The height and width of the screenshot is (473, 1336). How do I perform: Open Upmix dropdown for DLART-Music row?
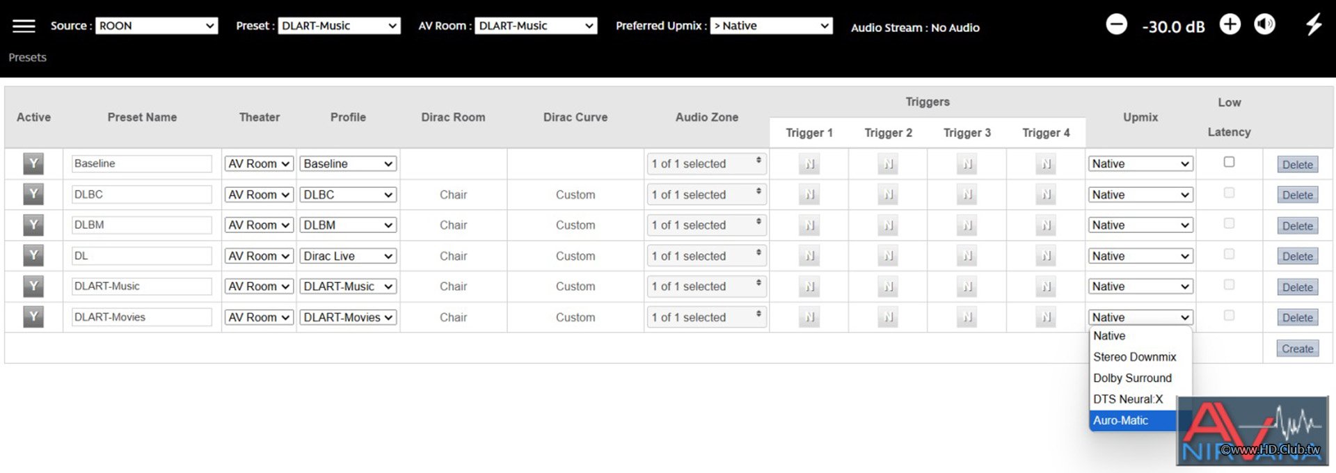tap(1140, 287)
